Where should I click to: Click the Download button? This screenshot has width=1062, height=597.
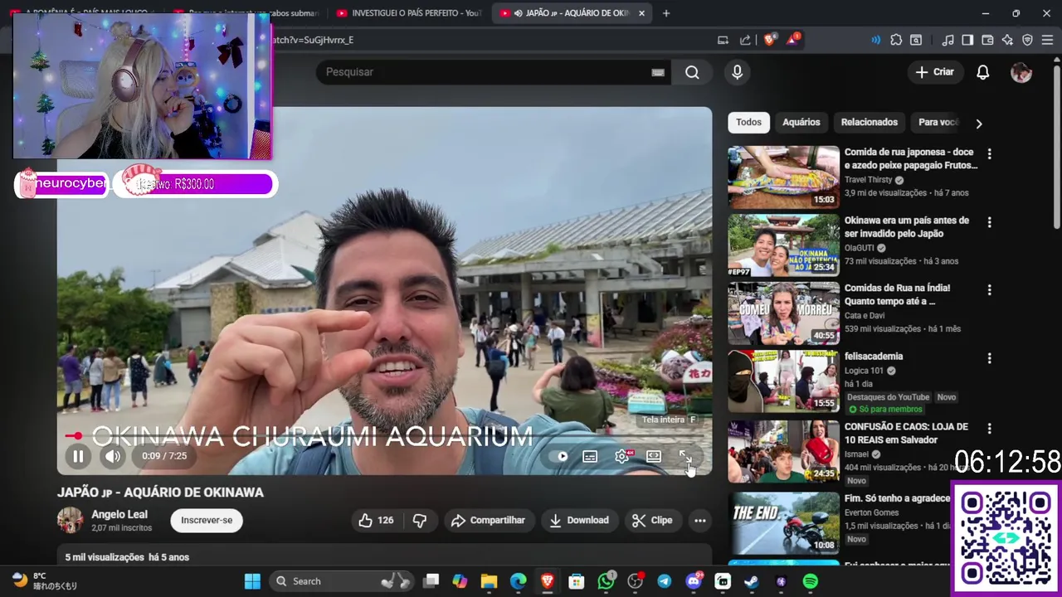click(x=580, y=520)
